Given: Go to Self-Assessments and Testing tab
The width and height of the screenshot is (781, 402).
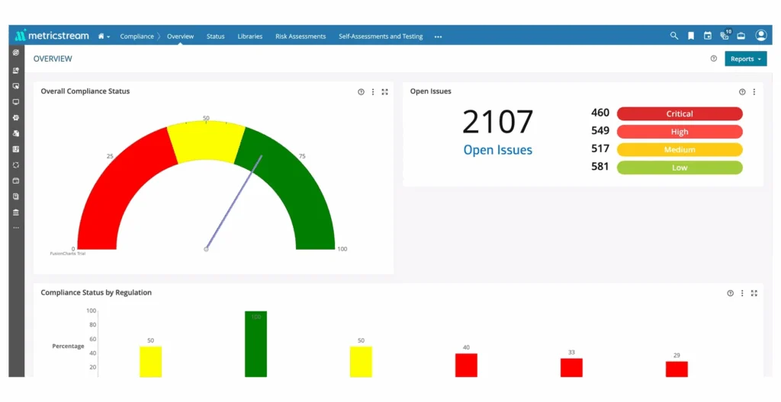Looking at the screenshot, I should coord(381,37).
